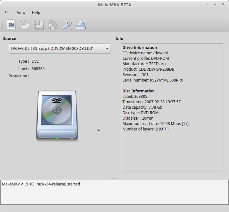Click 'Current profile: DVD-ROM' line
This screenshot has height=212, width=229.
pos(146,59)
